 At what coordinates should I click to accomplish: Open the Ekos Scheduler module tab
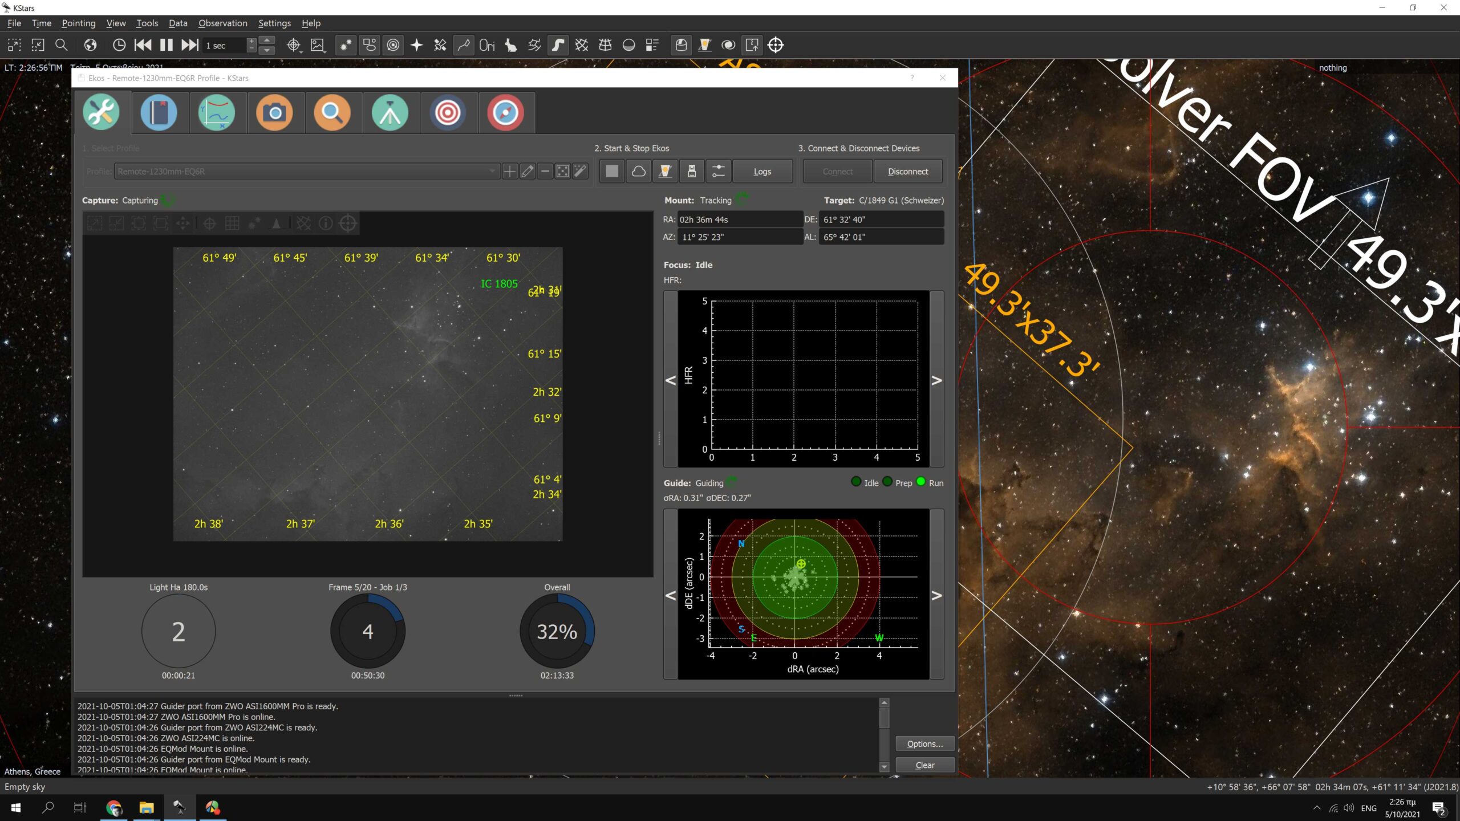tap(159, 112)
